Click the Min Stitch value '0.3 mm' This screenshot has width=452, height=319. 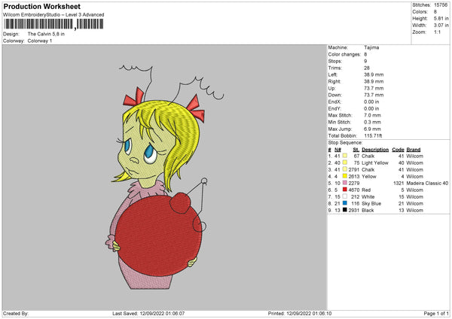[372, 122]
